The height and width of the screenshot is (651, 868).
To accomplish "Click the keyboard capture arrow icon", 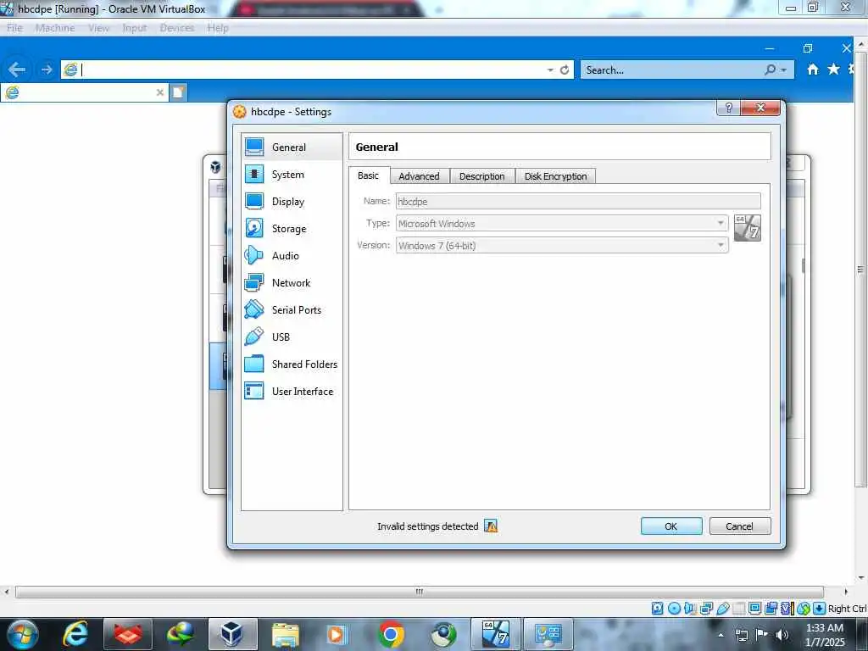I will pyautogui.click(x=820, y=609).
